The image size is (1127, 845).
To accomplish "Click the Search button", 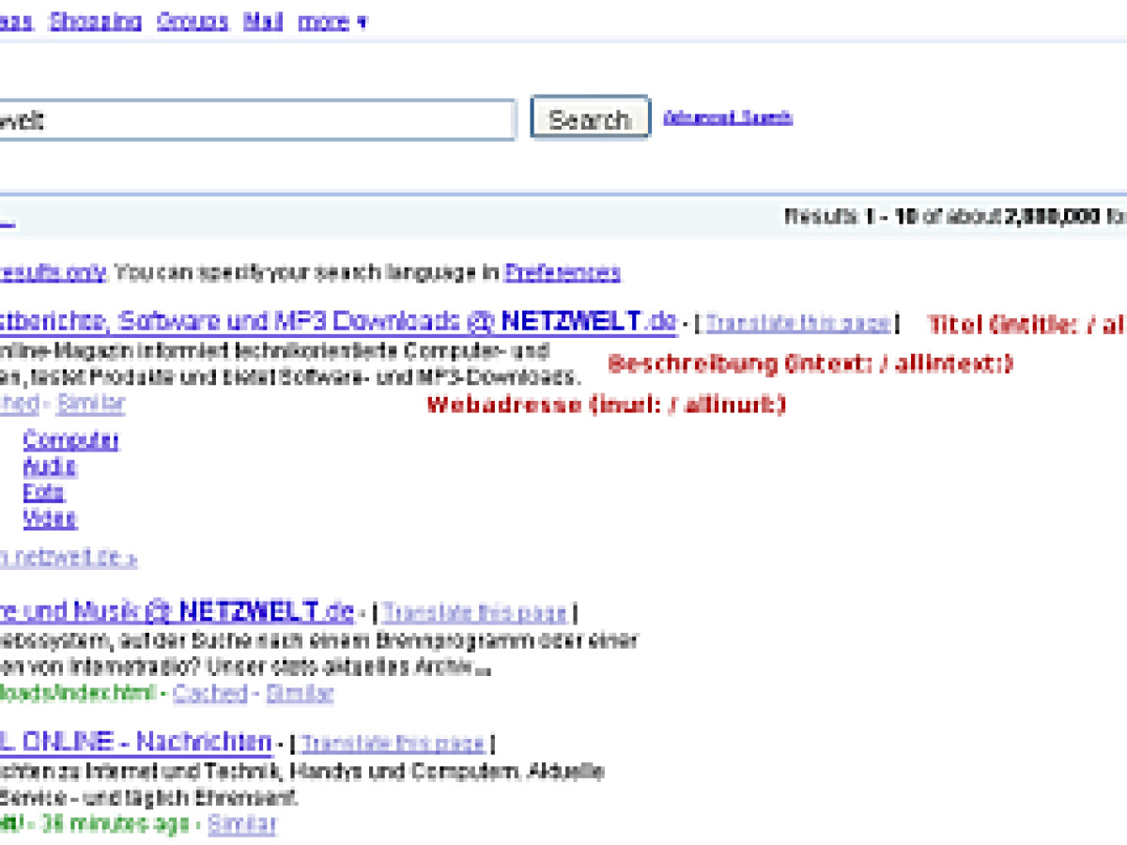I will pyautogui.click(x=590, y=118).
